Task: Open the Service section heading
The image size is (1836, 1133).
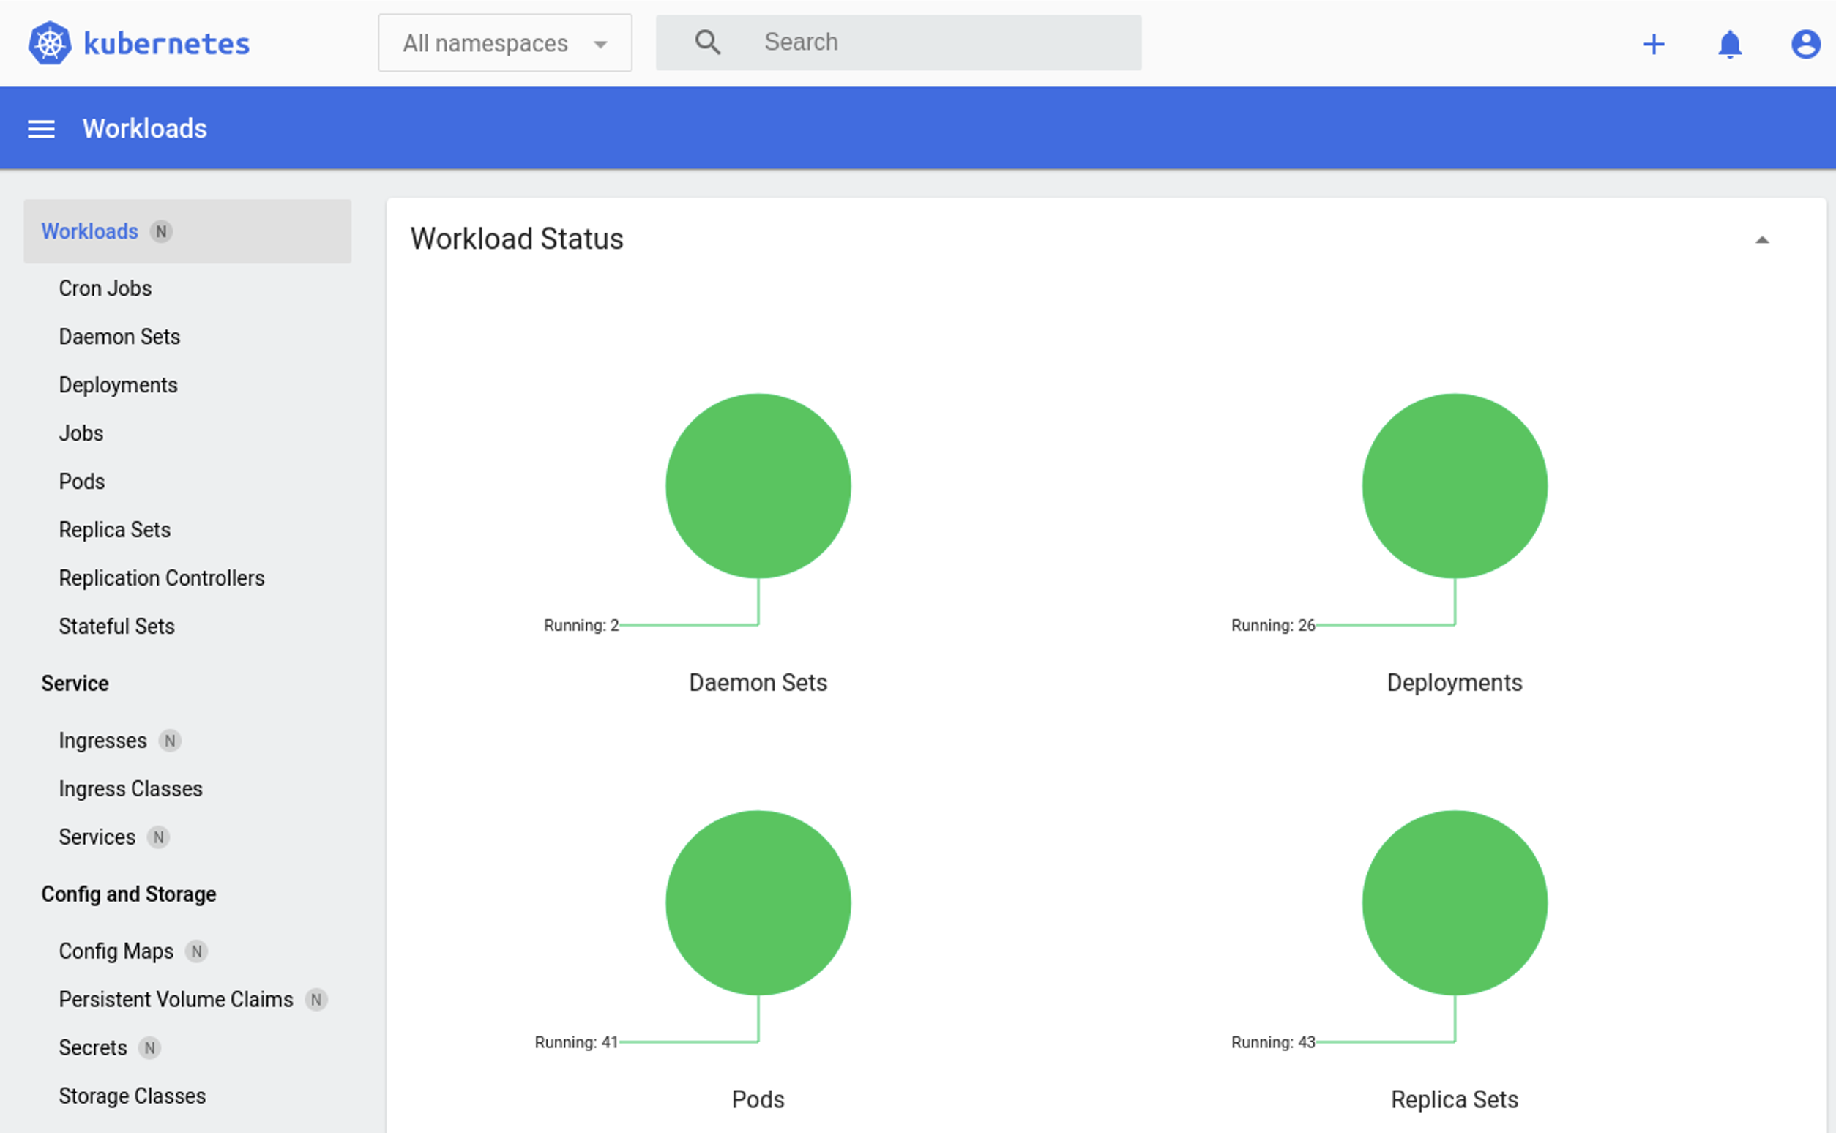Action: click(75, 684)
